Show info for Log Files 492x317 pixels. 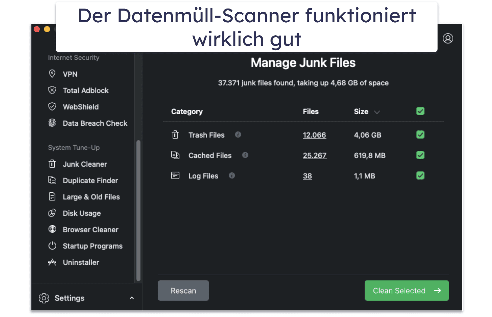click(232, 175)
